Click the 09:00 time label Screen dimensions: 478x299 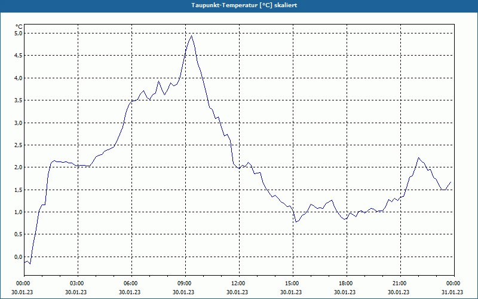(x=185, y=283)
